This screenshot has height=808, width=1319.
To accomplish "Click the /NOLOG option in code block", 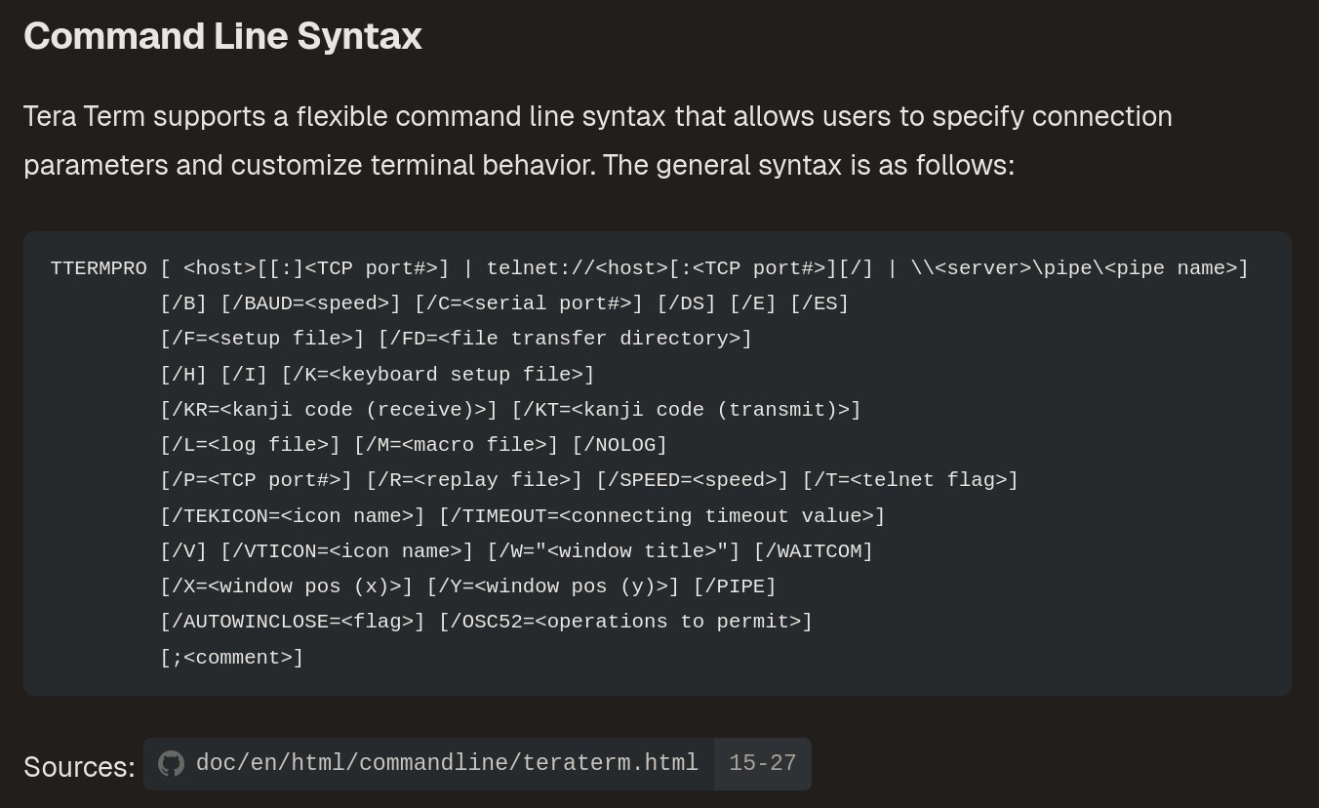I will click(620, 445).
